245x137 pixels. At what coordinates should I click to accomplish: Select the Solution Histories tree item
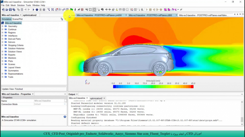pyautogui.click(x=16, y=48)
